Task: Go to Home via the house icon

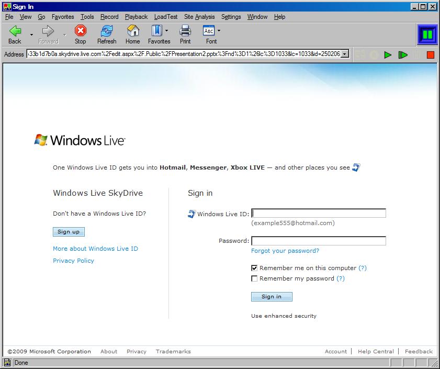Action: tap(133, 30)
